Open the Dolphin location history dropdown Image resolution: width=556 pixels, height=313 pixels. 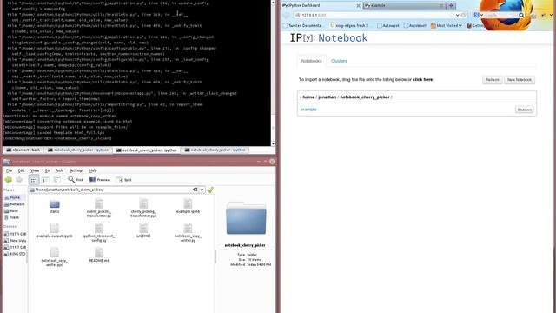click(x=202, y=190)
